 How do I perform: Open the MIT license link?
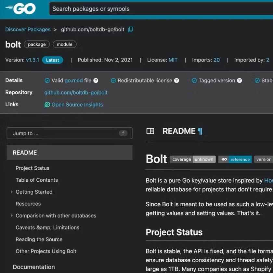pos(173,60)
